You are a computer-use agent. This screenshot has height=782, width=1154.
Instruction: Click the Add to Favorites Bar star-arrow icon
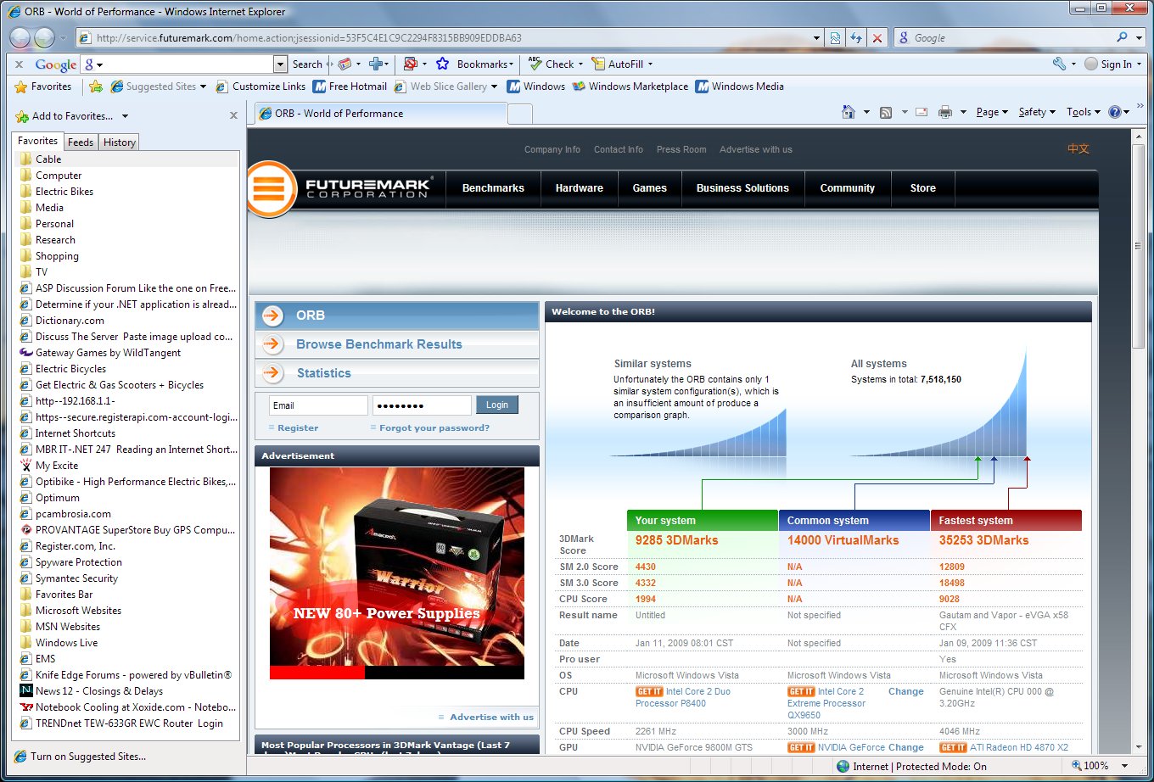coord(96,87)
